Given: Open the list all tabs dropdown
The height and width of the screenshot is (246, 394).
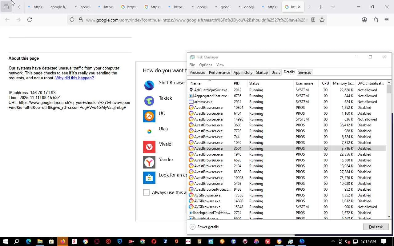Looking at the screenshot, I should click(x=333, y=7).
